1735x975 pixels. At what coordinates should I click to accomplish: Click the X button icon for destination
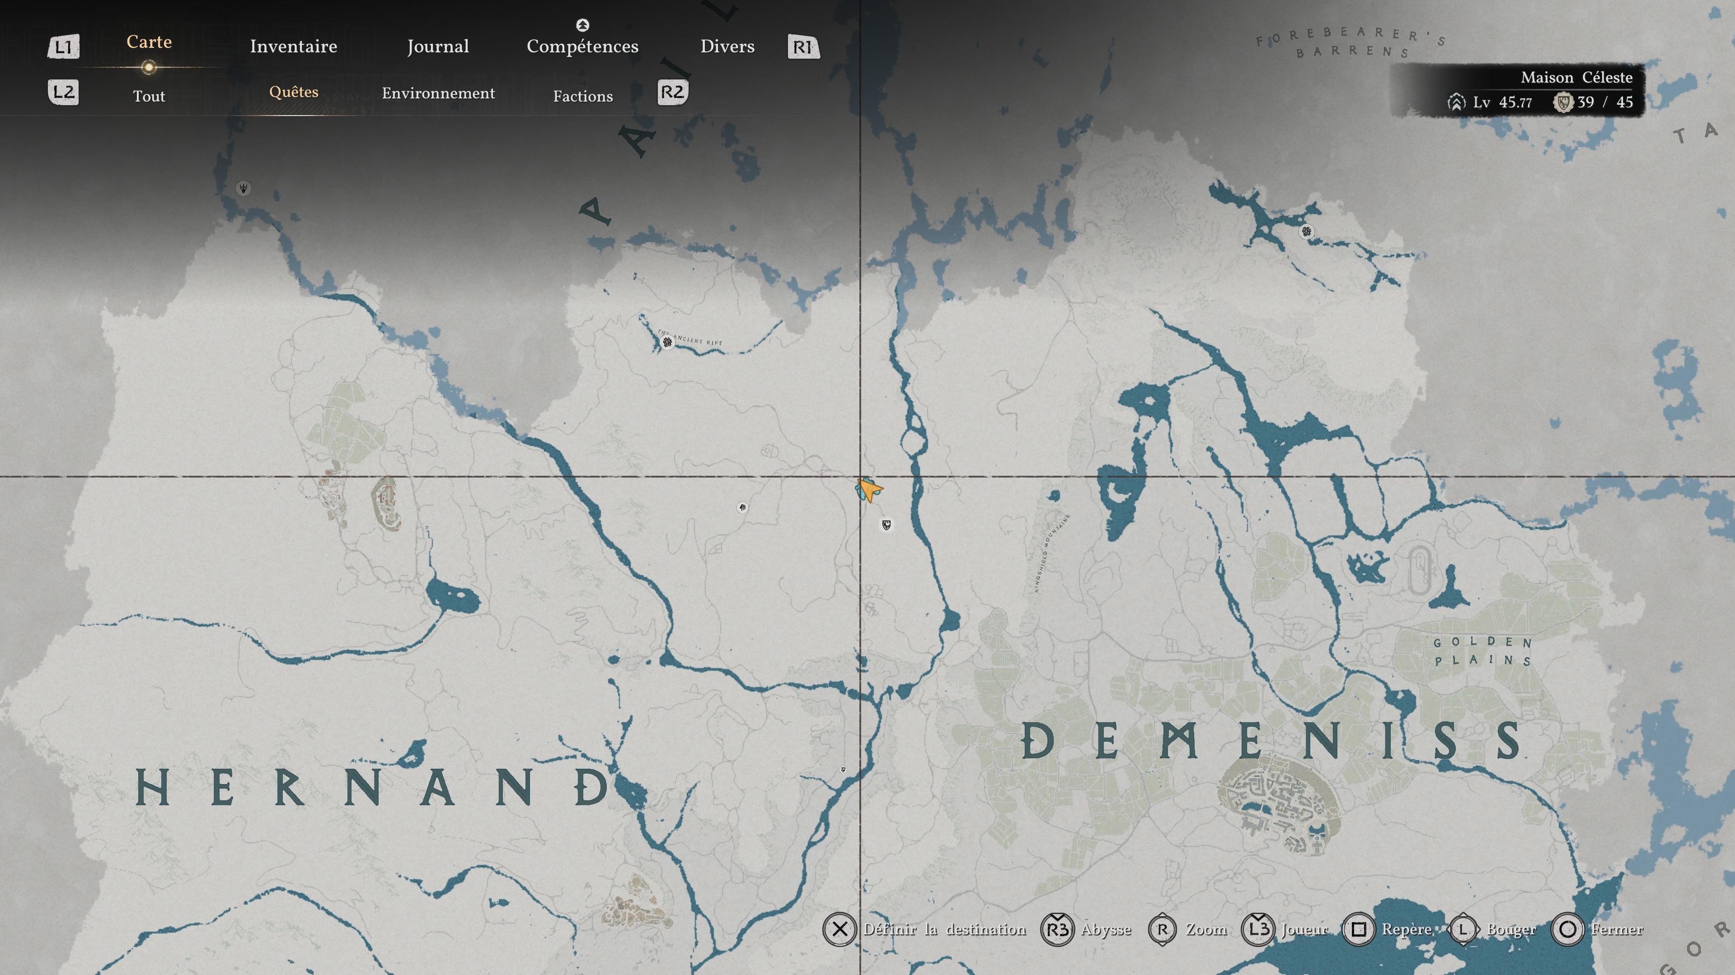pos(839,929)
